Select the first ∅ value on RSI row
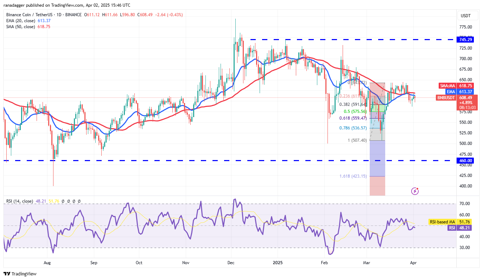 (63, 201)
